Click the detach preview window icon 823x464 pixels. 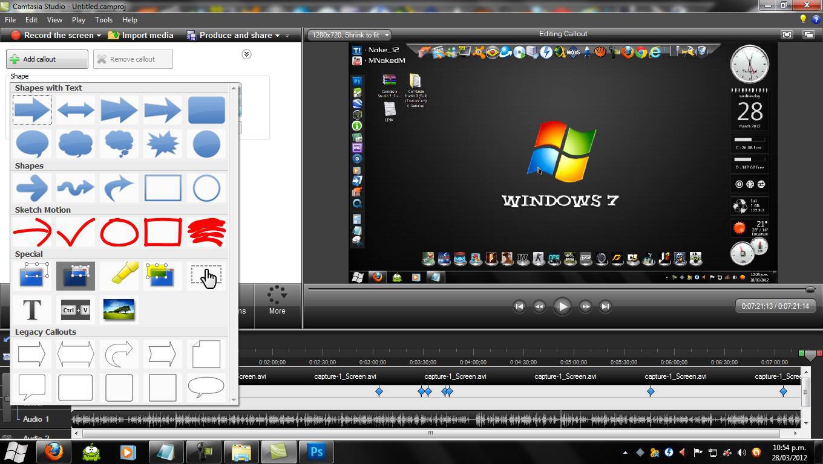point(808,35)
